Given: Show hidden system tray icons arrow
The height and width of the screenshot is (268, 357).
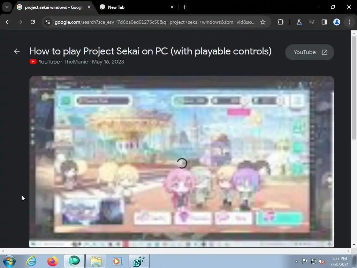Looking at the screenshot, I should (x=296, y=261).
